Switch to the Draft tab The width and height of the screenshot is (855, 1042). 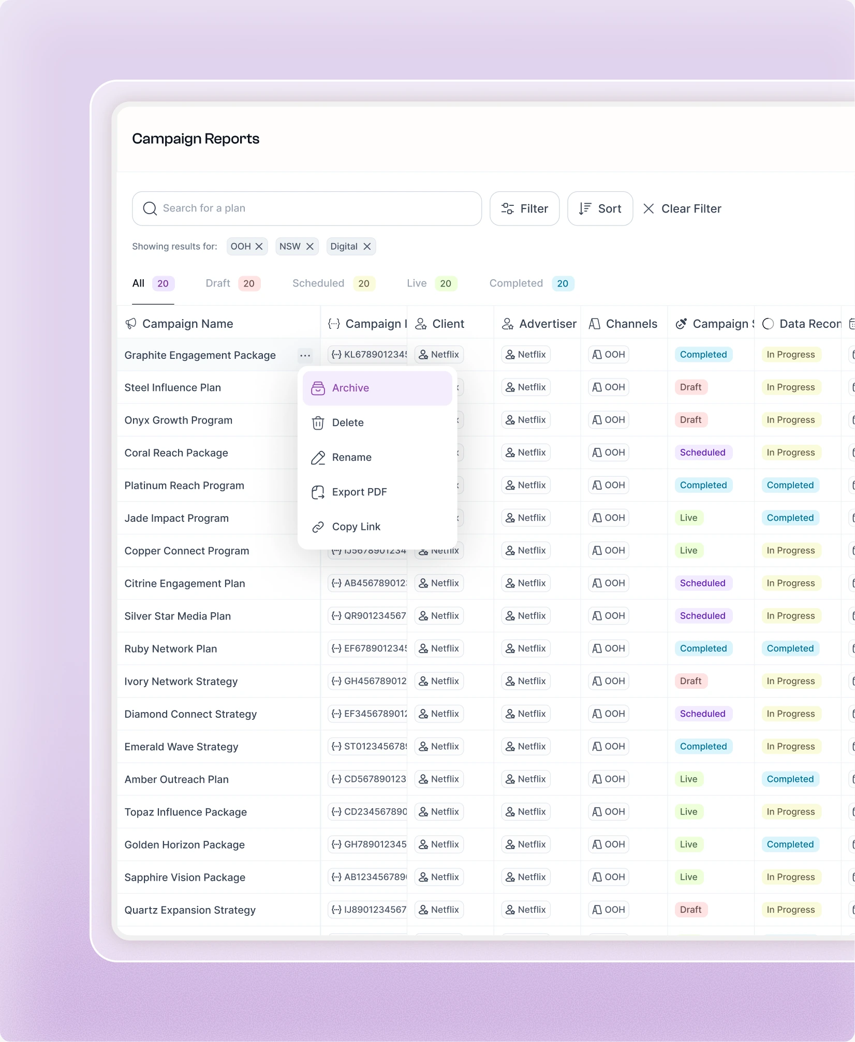click(233, 283)
